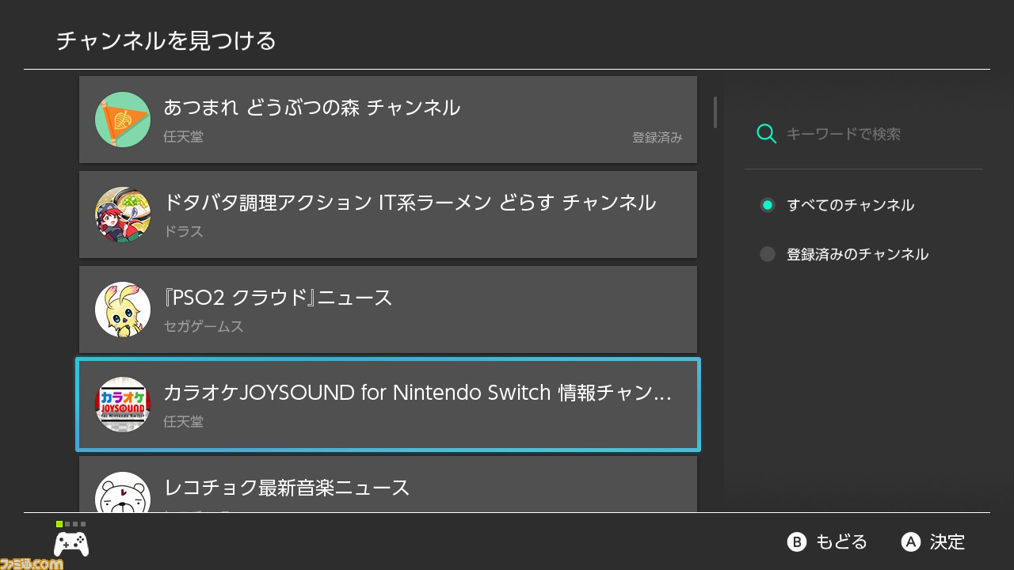Click the B もどる back button
1014x570 pixels.
pos(827,541)
